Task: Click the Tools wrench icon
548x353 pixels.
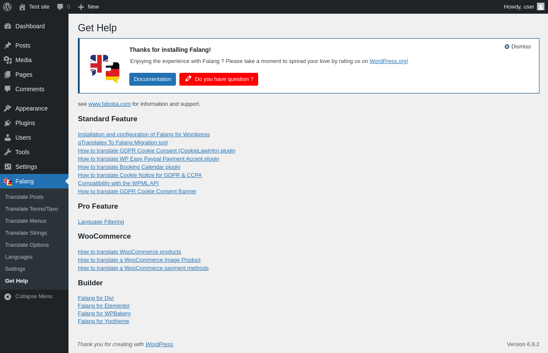Action: click(x=8, y=152)
